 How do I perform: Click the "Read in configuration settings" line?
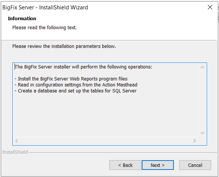click(76, 85)
